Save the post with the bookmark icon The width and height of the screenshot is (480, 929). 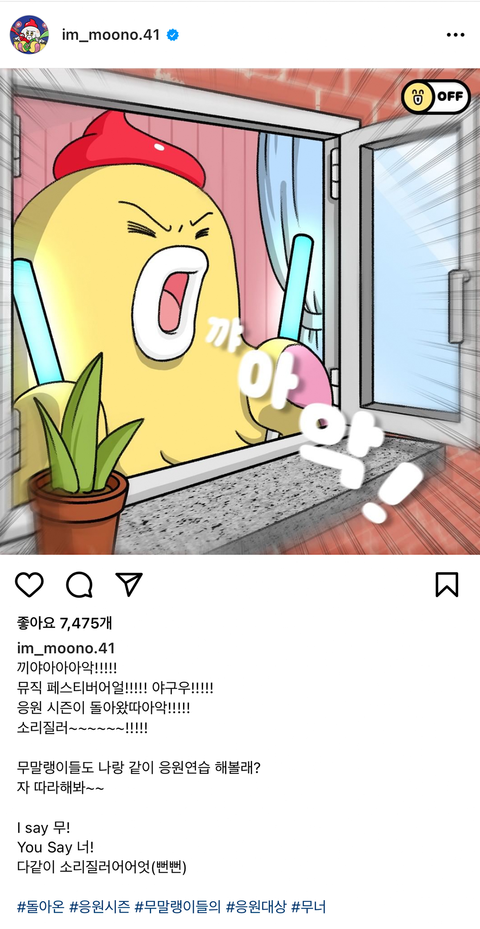pos(447,584)
